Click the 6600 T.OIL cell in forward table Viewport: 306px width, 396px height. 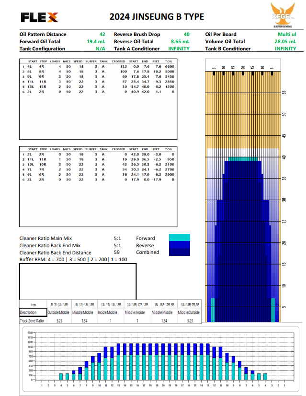point(170,66)
